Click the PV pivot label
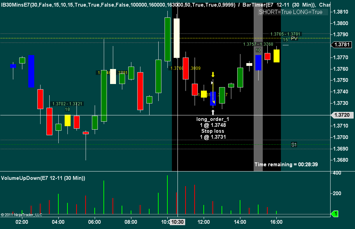This screenshot has height=229, width=355. click(x=294, y=39)
